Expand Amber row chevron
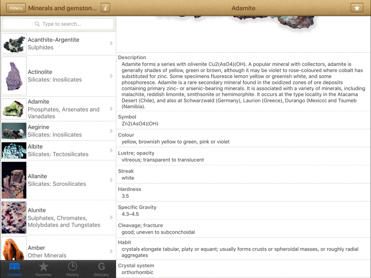371x278 pixels. [111, 251]
